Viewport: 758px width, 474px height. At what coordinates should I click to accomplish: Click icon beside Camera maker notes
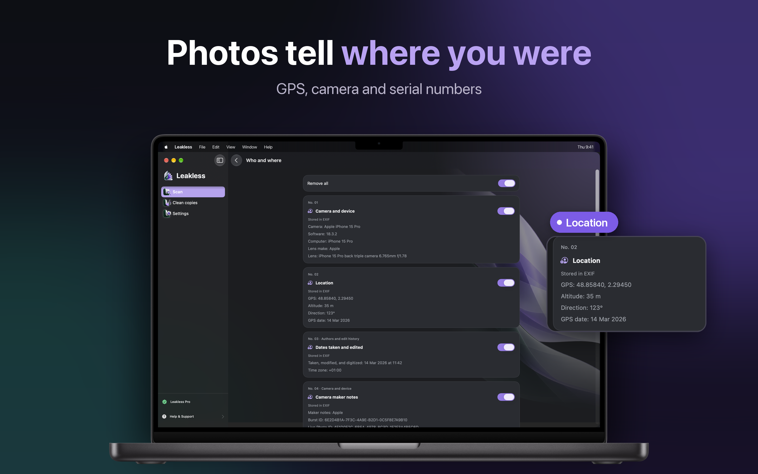click(310, 397)
